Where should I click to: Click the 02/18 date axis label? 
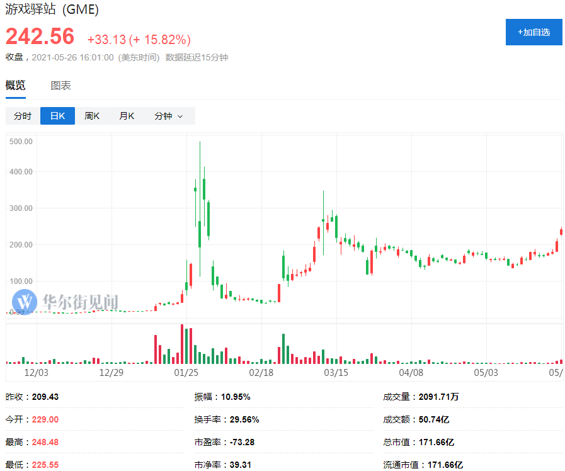point(261,372)
